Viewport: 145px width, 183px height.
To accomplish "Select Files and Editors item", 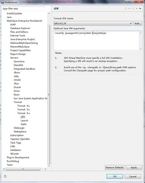I will pyautogui.click(x=19, y=32).
